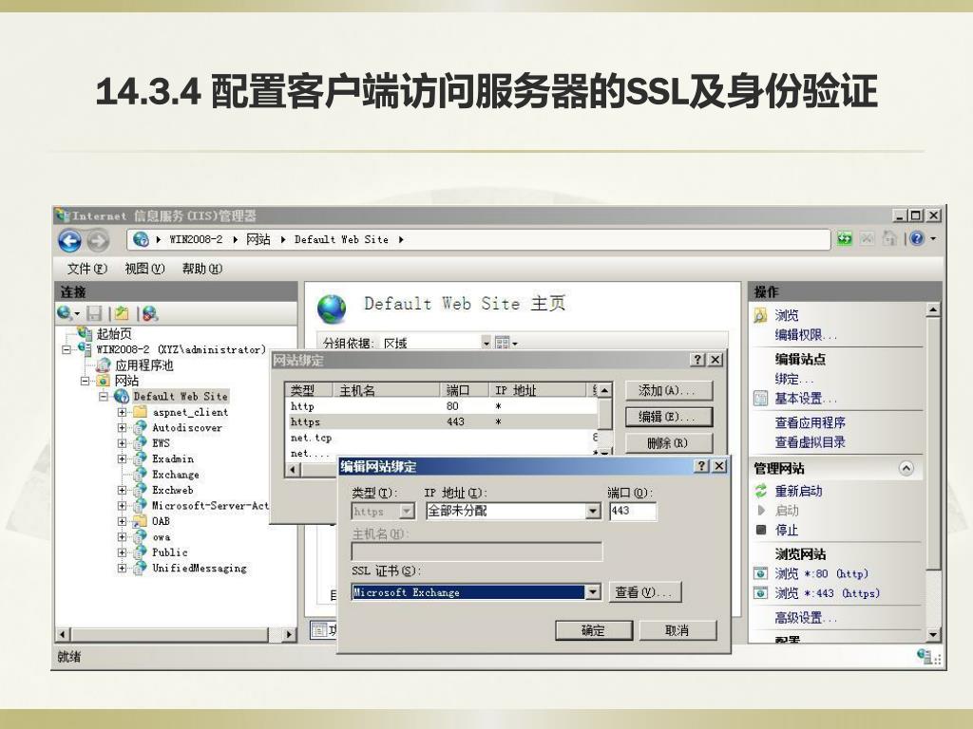Select the net.tcp binding row
Viewport: 973px width, 729px height.
[x=441, y=438]
